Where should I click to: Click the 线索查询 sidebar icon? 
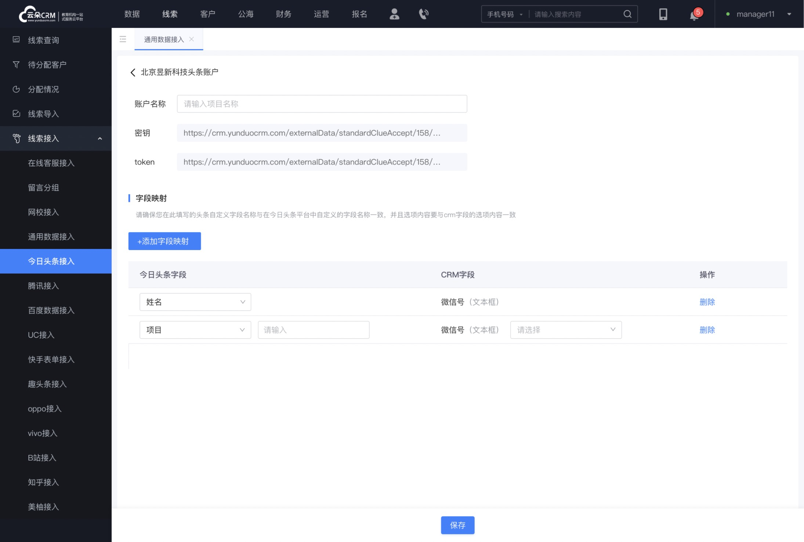16,40
